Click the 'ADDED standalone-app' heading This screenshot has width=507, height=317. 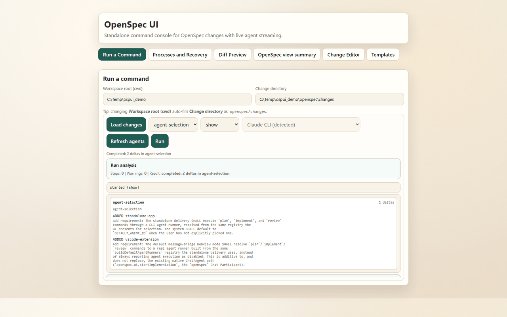coord(133,216)
